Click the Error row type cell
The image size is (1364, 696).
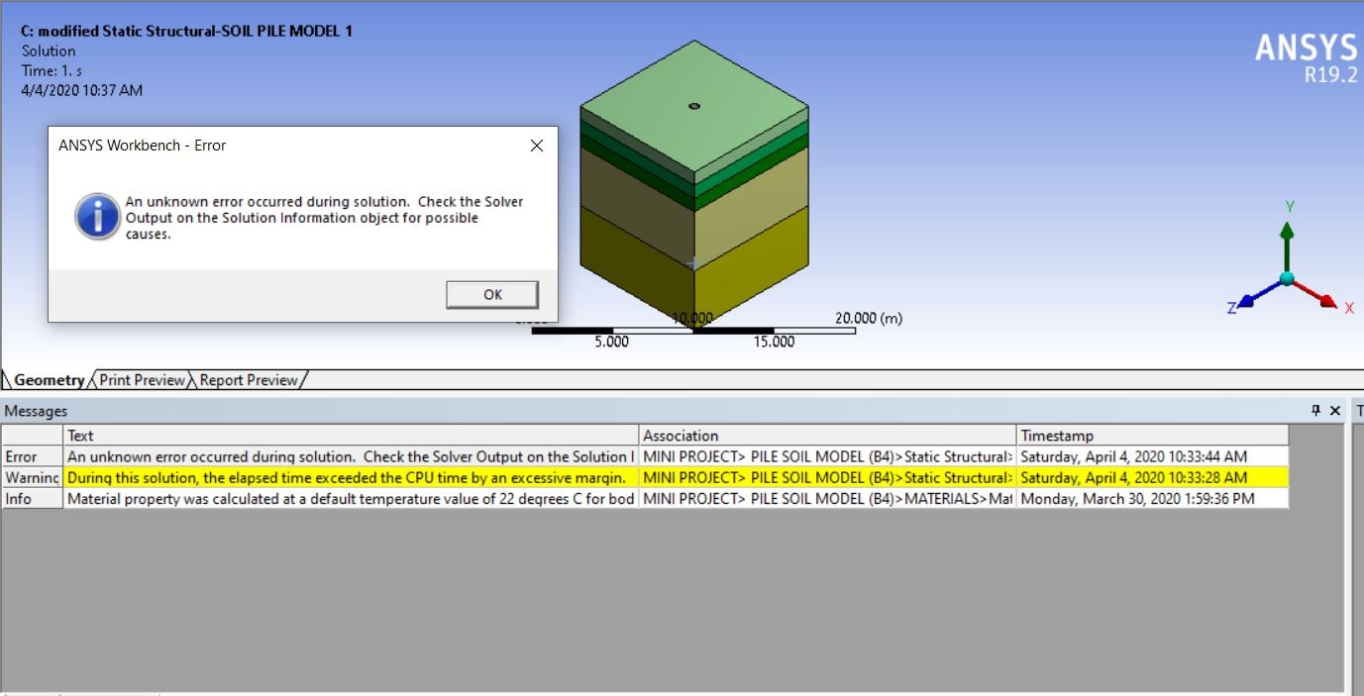[32, 456]
